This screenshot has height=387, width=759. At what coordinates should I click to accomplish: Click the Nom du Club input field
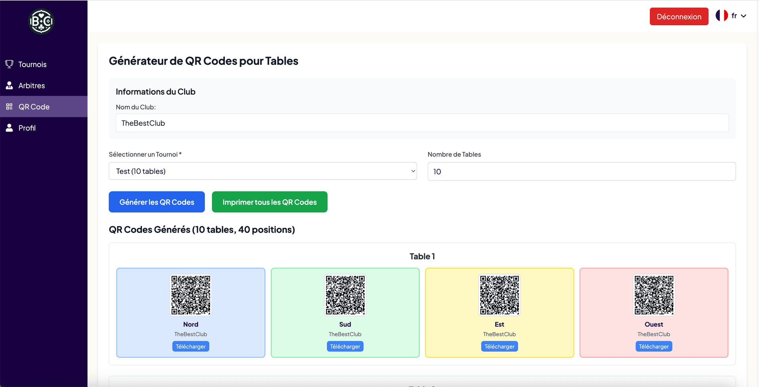[422, 123]
